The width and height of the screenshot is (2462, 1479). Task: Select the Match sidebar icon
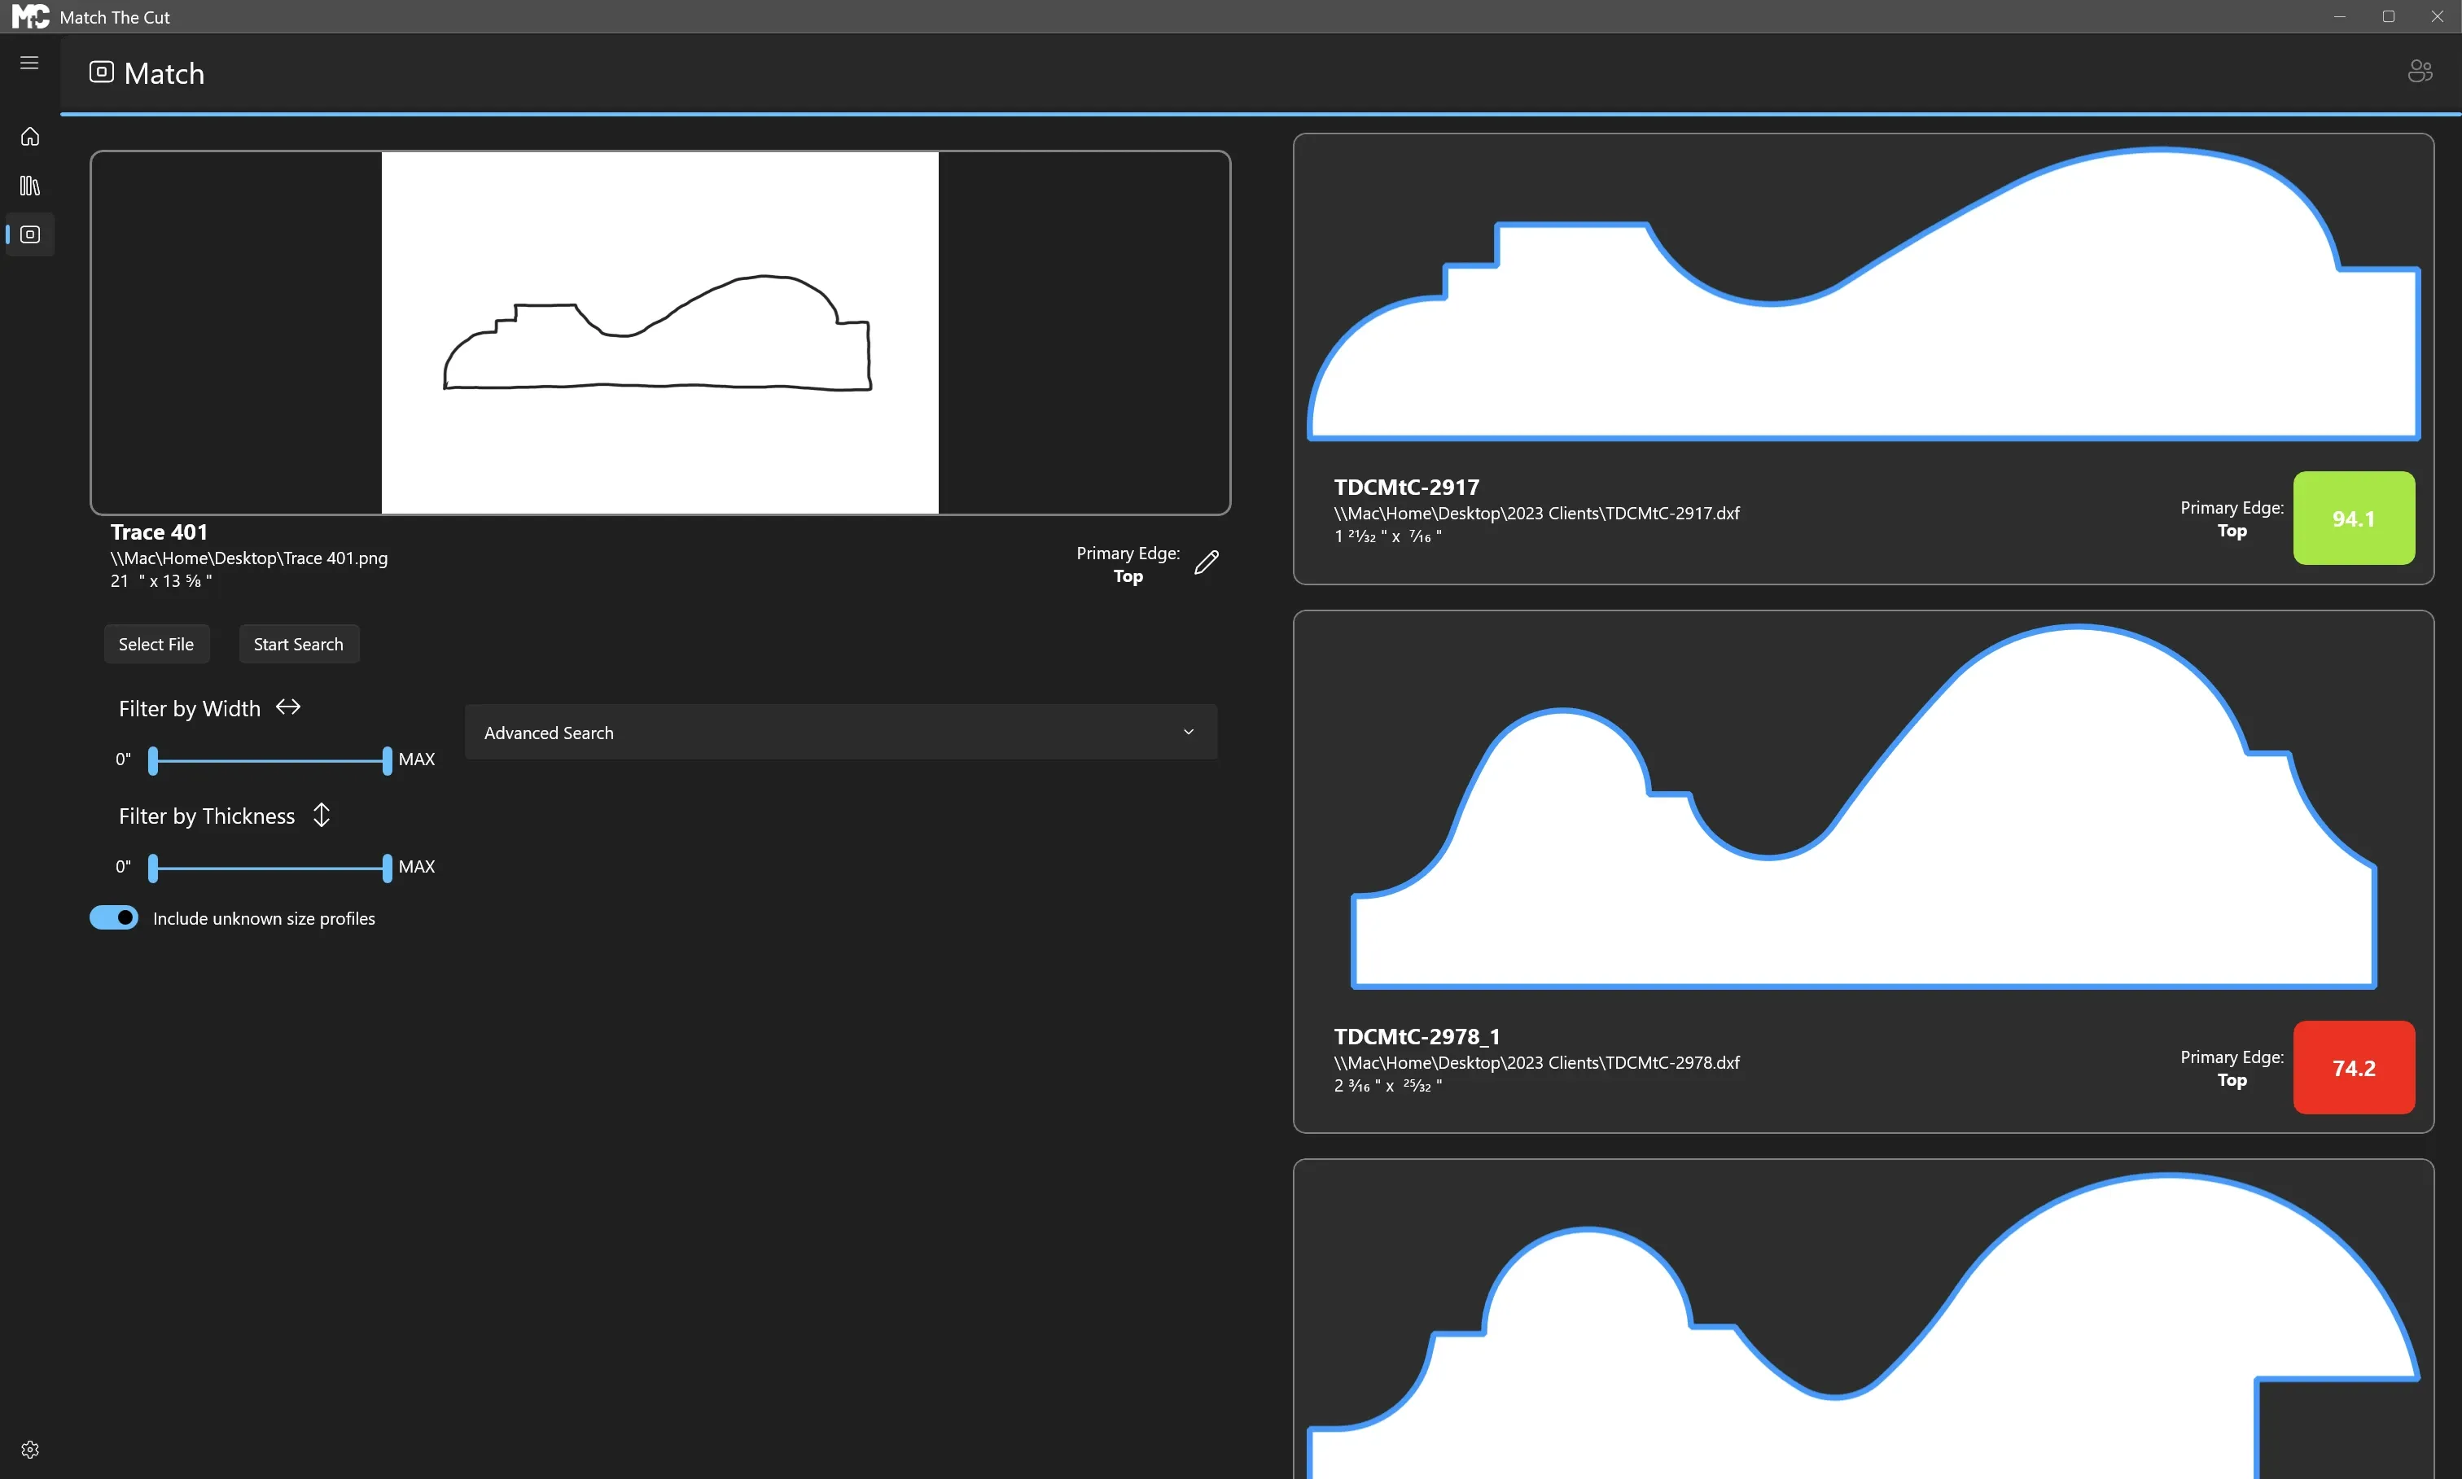click(x=30, y=234)
